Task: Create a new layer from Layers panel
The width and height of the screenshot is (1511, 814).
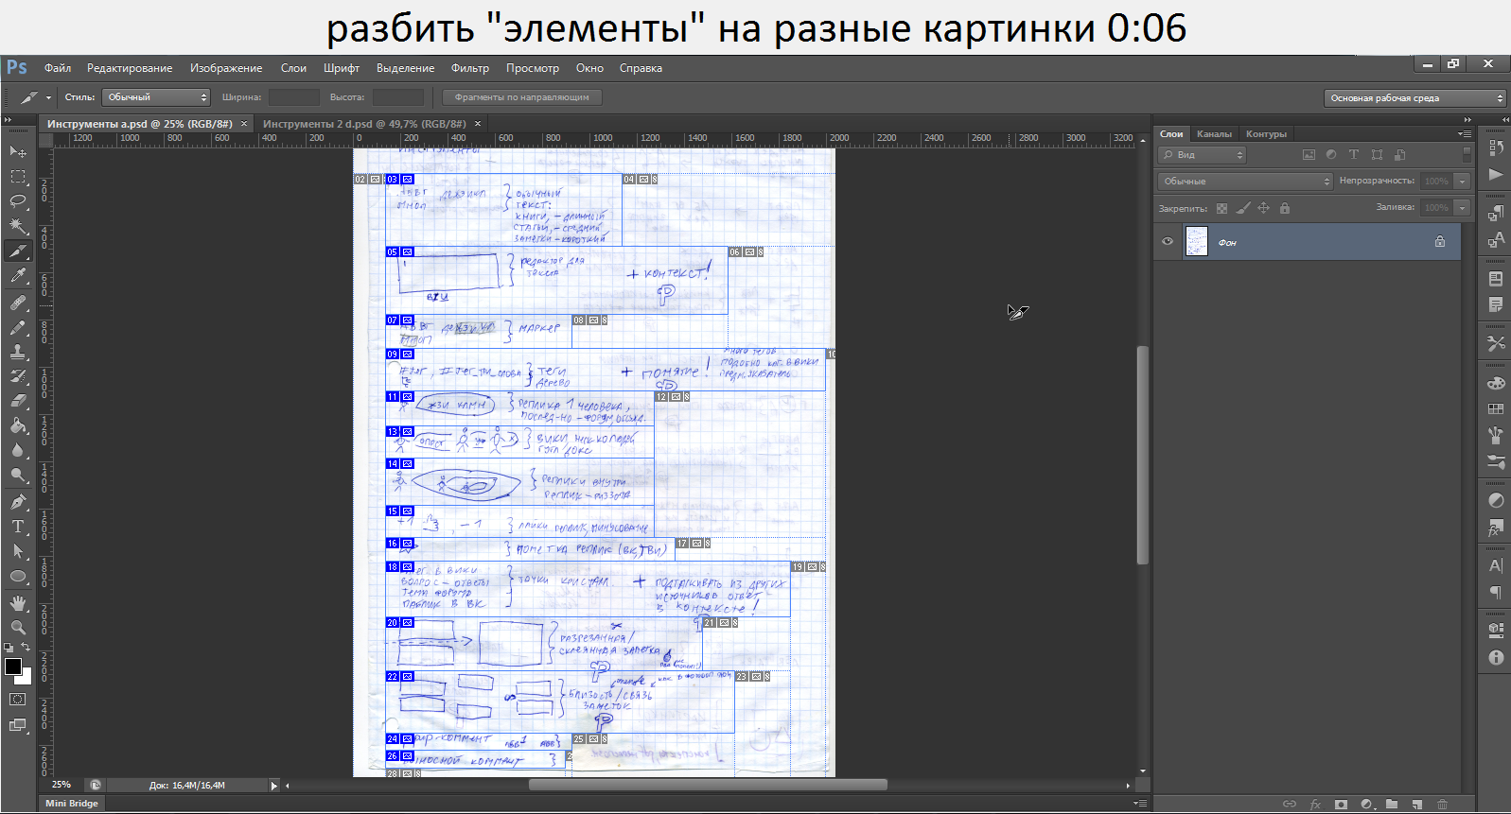Action: 1416,805
